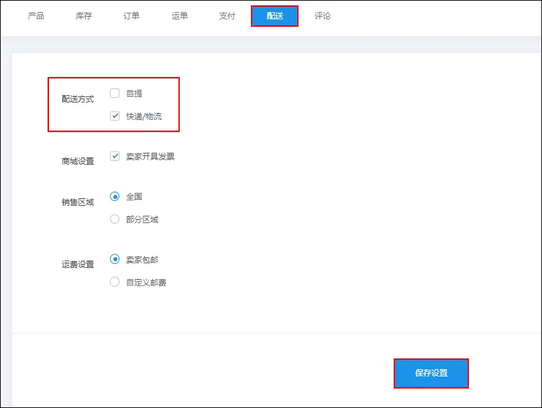Click the 运费设置 section label

(78, 265)
